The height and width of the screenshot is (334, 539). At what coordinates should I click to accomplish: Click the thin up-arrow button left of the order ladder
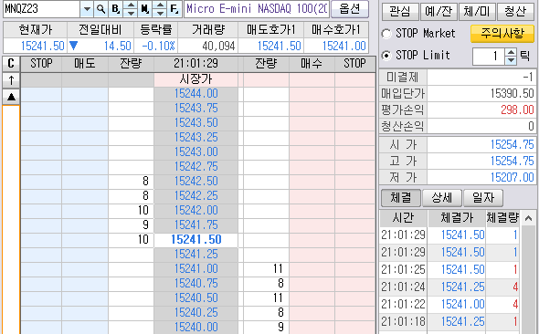pyautogui.click(x=11, y=80)
